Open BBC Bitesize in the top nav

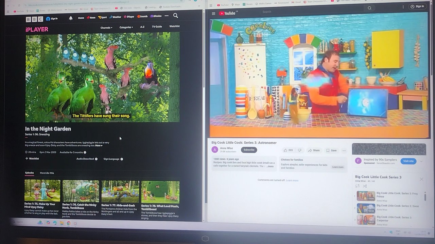coord(156,16)
